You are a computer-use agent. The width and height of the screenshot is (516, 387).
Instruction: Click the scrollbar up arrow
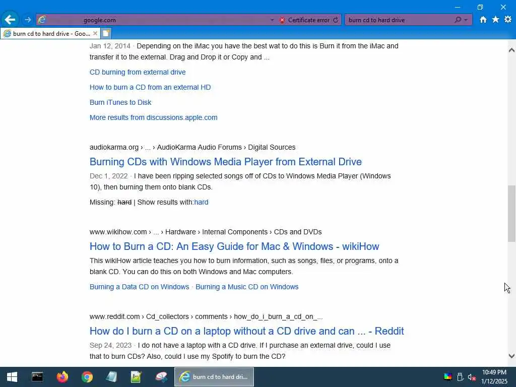[511, 50]
